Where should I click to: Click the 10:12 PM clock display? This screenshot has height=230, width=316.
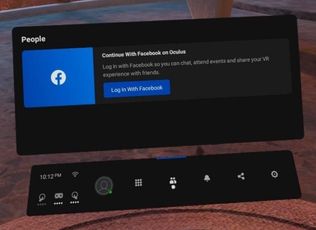[50, 176]
